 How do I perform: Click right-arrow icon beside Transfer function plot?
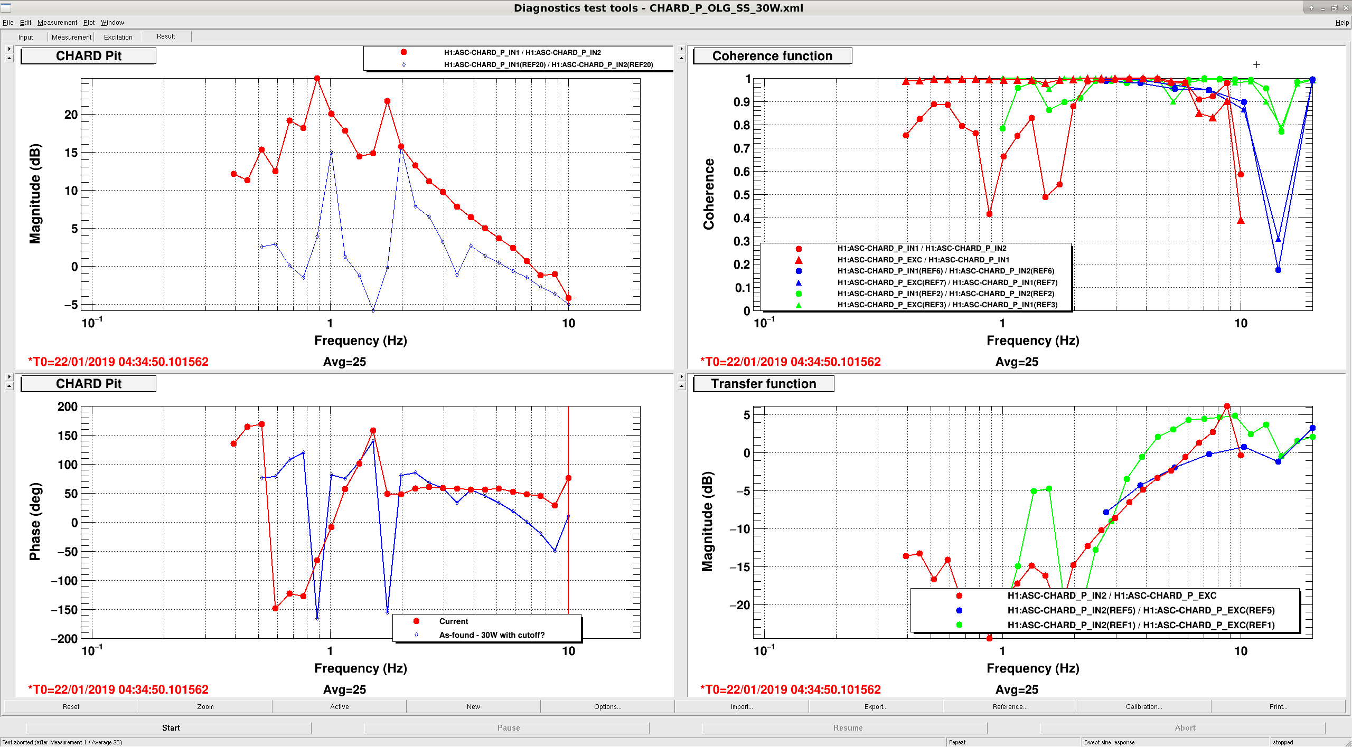(681, 377)
